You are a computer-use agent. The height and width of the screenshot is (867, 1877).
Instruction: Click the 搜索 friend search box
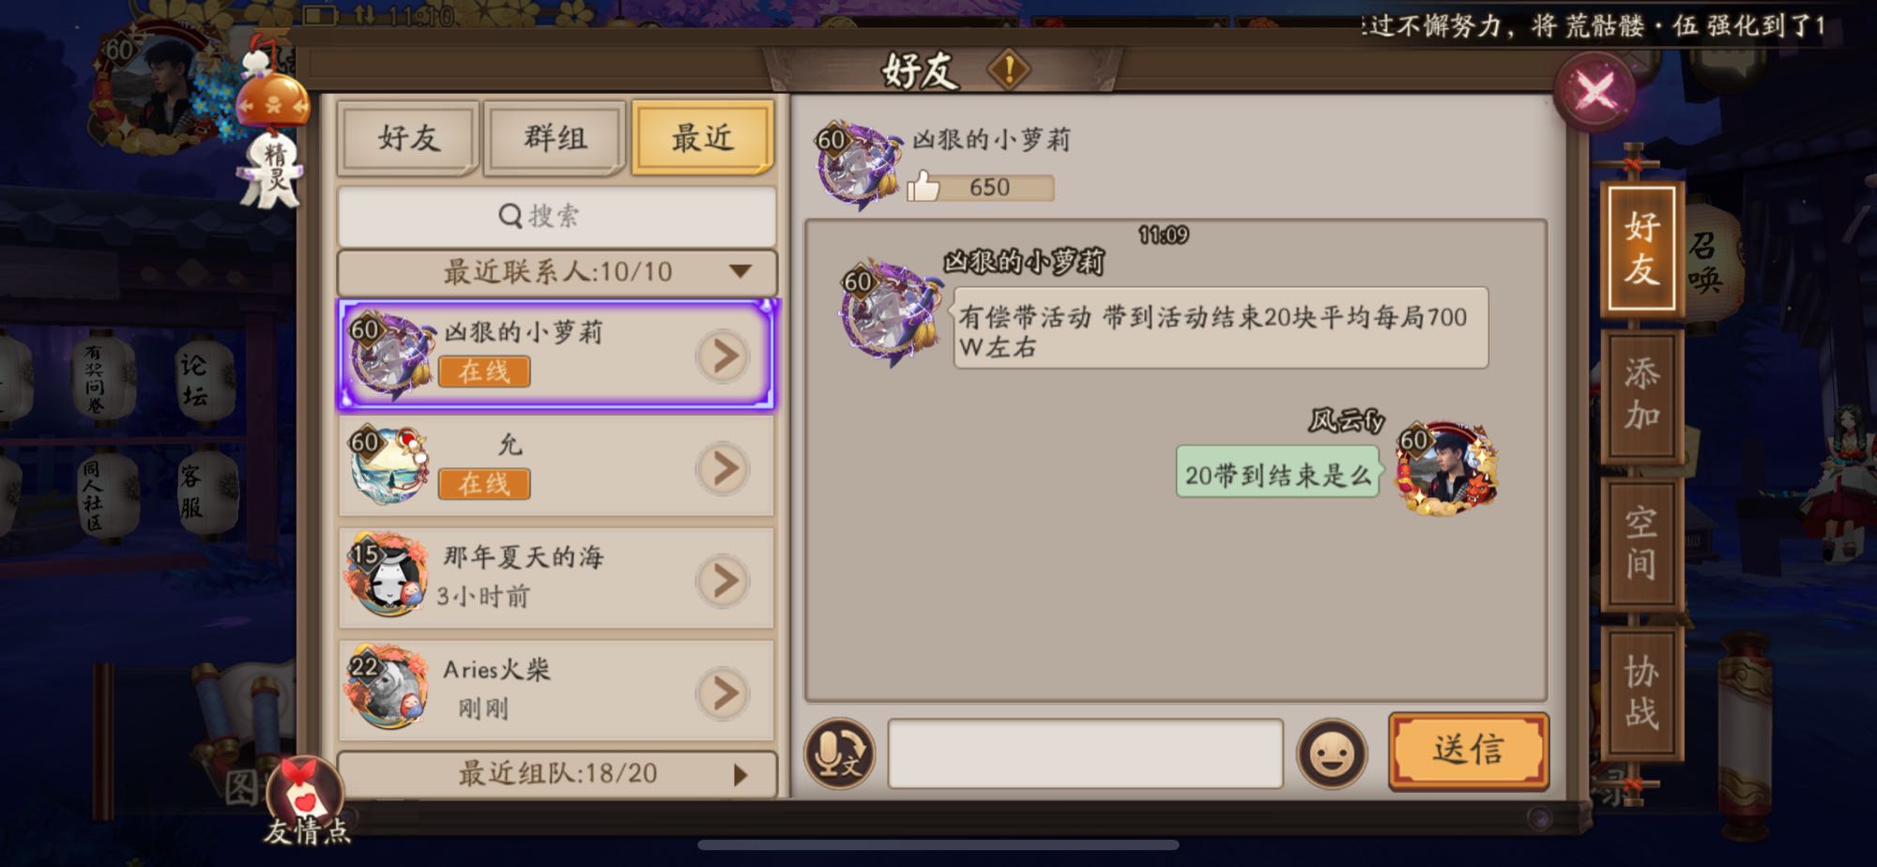pos(557,216)
